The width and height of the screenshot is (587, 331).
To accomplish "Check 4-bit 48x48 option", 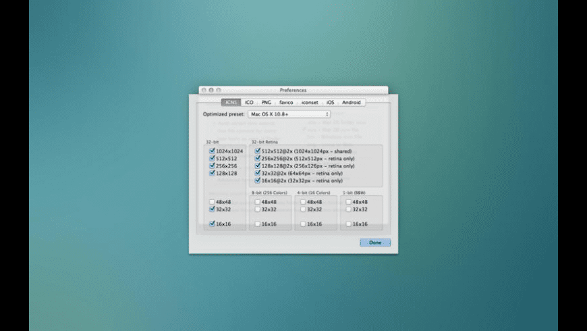I will tap(303, 202).
